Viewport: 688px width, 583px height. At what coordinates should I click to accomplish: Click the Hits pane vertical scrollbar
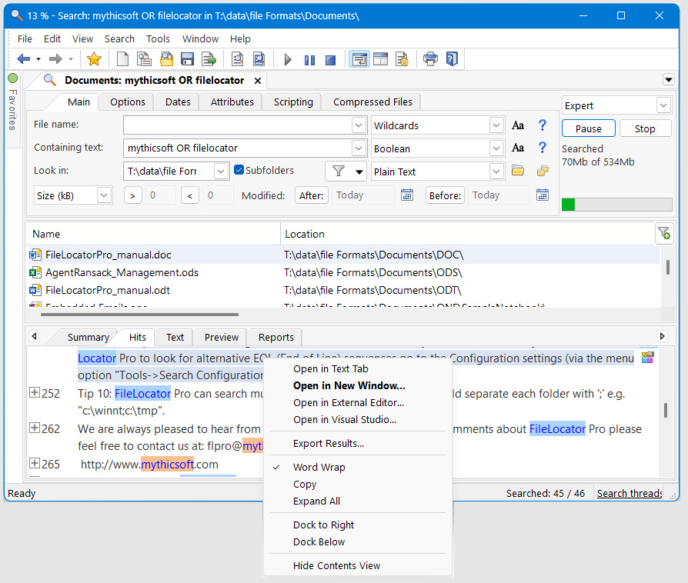coord(666,411)
